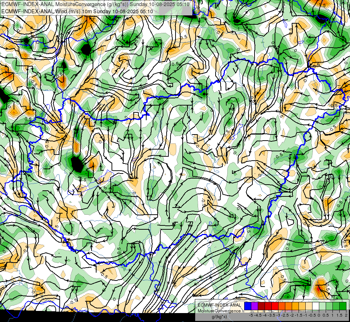350x322 pixels.
Task: Click the '-3.5' legend tick label
Action: 272,315
